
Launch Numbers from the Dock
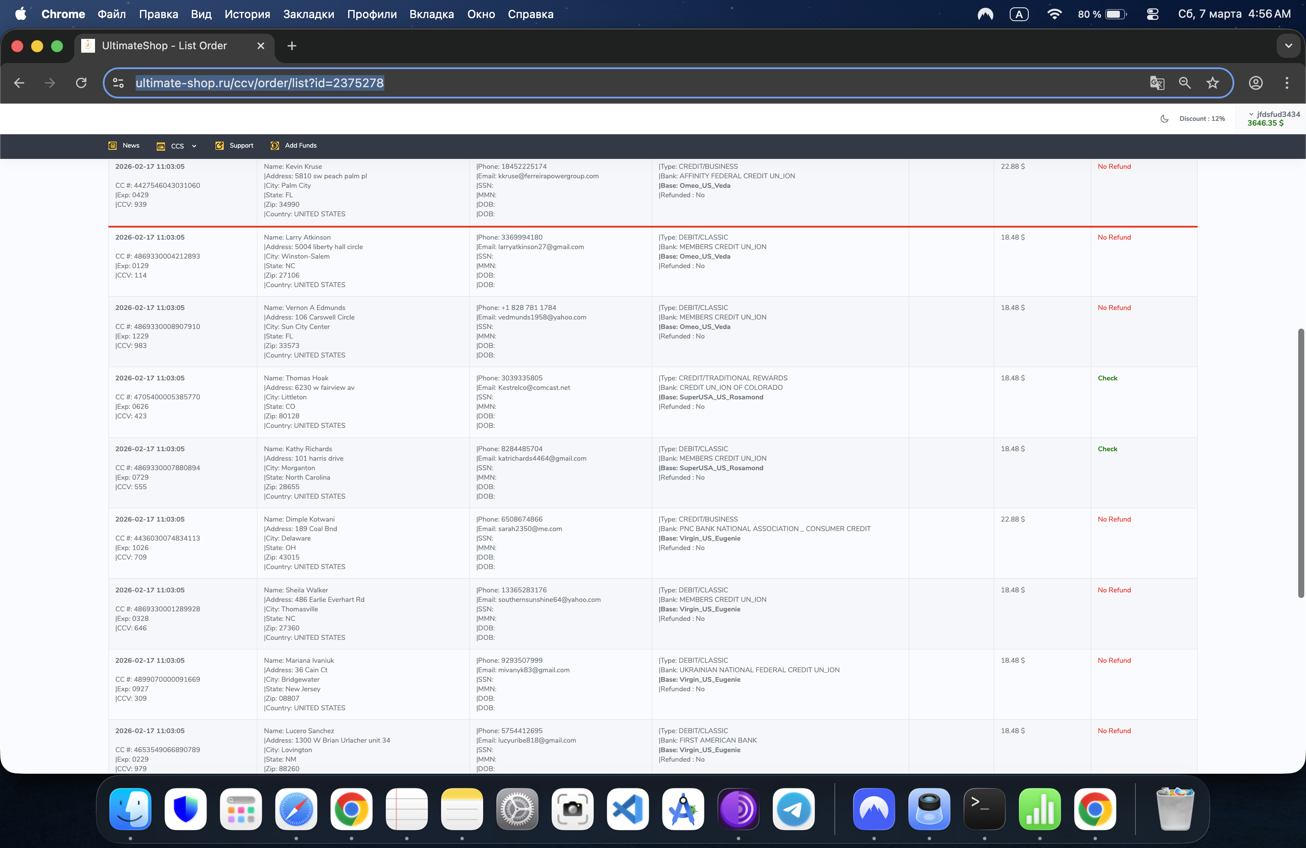point(1040,809)
